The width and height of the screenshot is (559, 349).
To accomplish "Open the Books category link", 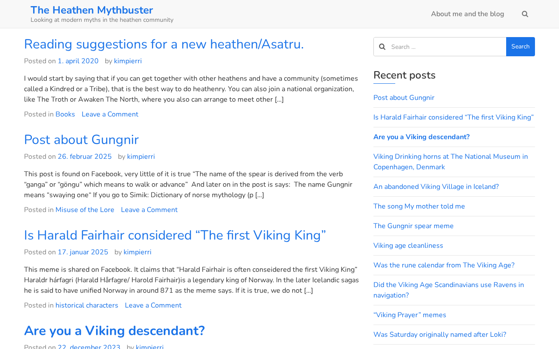I will 65,114.
